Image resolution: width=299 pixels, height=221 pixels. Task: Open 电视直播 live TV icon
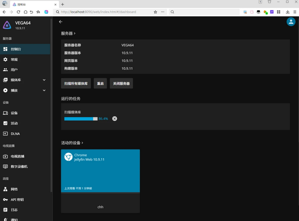point(5,156)
